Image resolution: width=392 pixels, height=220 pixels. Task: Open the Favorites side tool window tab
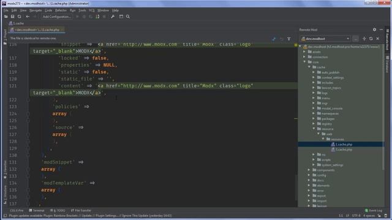(5, 170)
